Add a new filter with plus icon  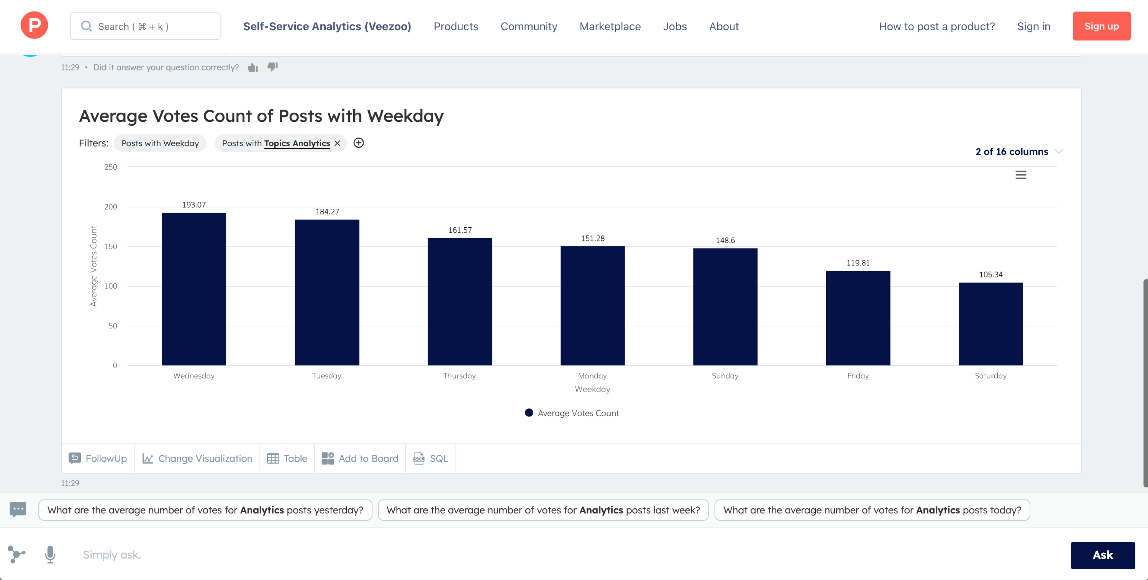pos(359,143)
